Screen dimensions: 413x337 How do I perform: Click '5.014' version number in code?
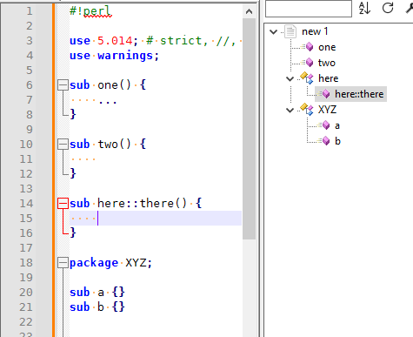tap(115, 41)
